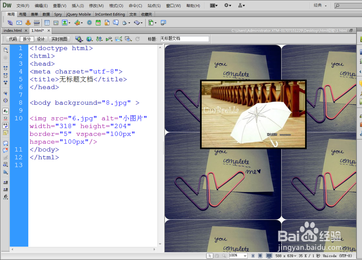Toggle syntax error alerts in info bar
This screenshot has height=260, width=362.
5,133
